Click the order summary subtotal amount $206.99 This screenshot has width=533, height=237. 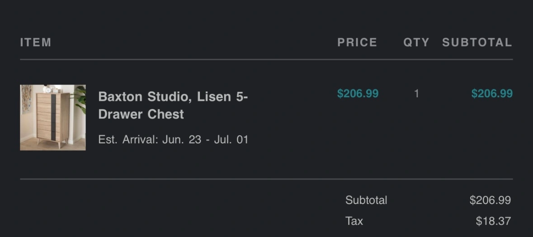490,200
